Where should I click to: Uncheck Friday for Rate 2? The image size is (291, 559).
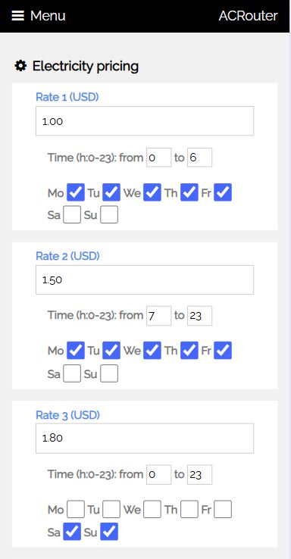point(223,351)
